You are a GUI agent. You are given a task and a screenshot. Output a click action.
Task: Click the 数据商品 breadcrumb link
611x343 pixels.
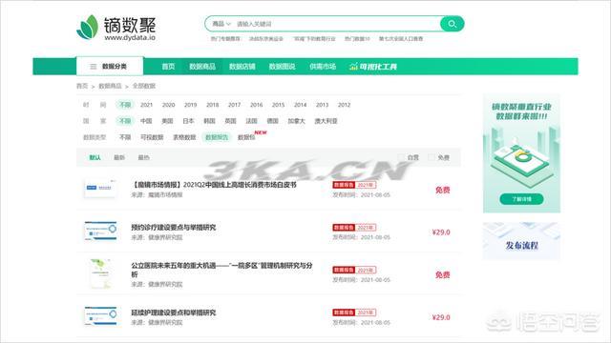pos(110,86)
